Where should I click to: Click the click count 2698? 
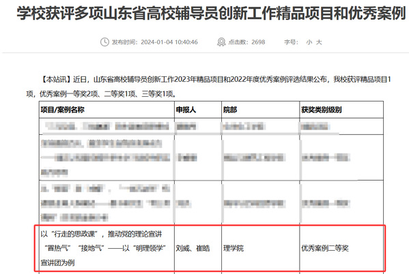[x=258, y=42]
